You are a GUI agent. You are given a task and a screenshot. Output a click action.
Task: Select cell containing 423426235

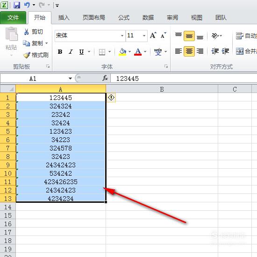61,182
